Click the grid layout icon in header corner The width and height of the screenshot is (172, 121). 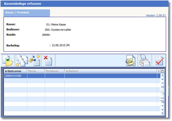pyautogui.click(x=162, y=71)
